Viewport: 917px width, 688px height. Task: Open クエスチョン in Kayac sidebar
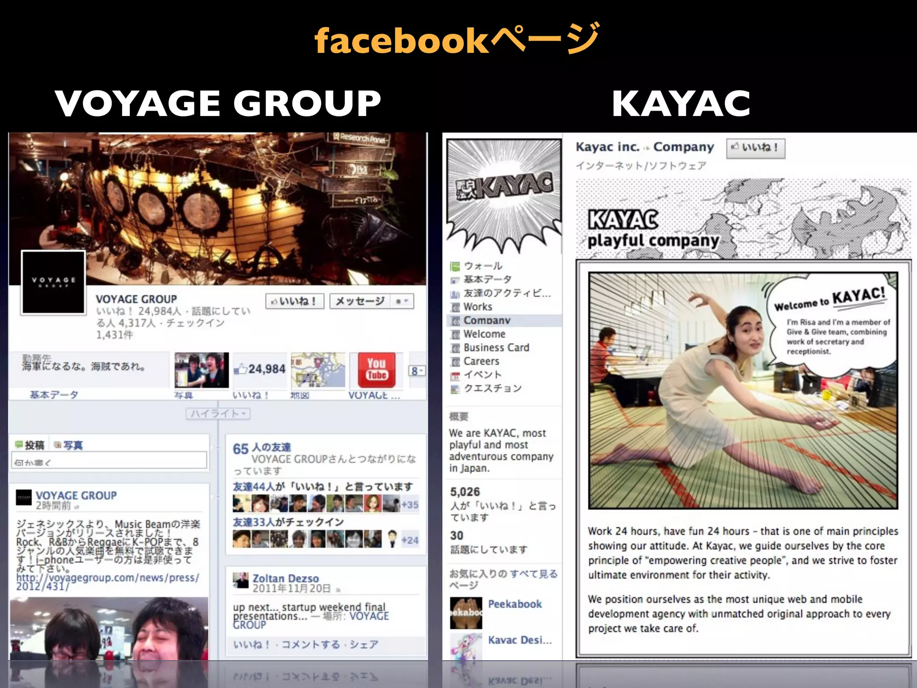[493, 388]
